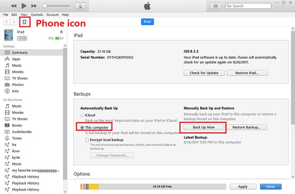Screen dimensions: 295x194
Task: Click the device (phone) icon button
Action: pos(24,22)
